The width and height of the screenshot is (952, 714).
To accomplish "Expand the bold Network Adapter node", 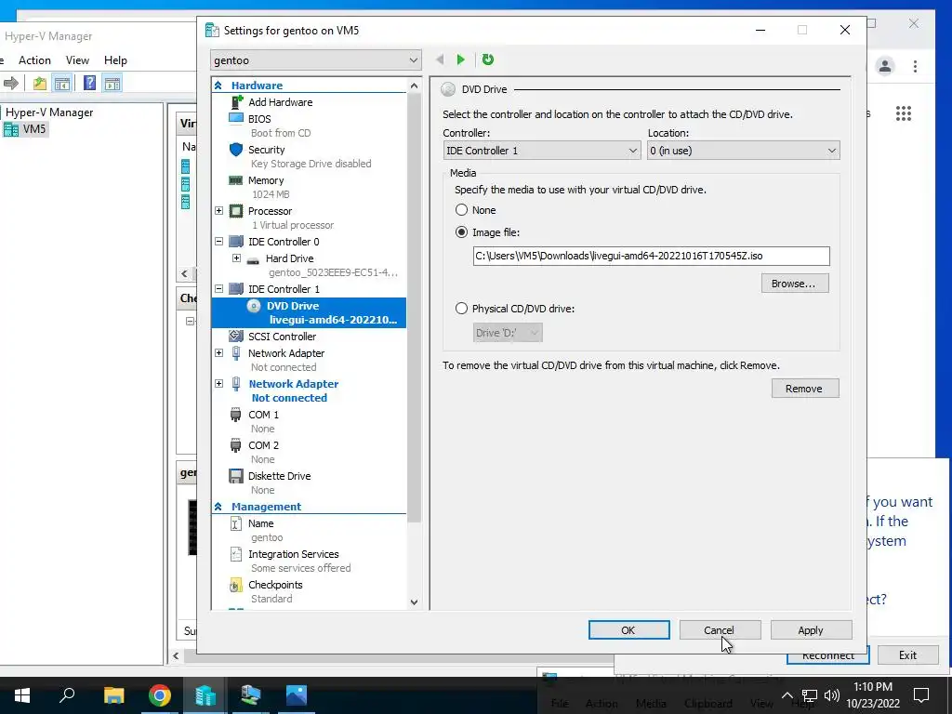I will 219,384.
